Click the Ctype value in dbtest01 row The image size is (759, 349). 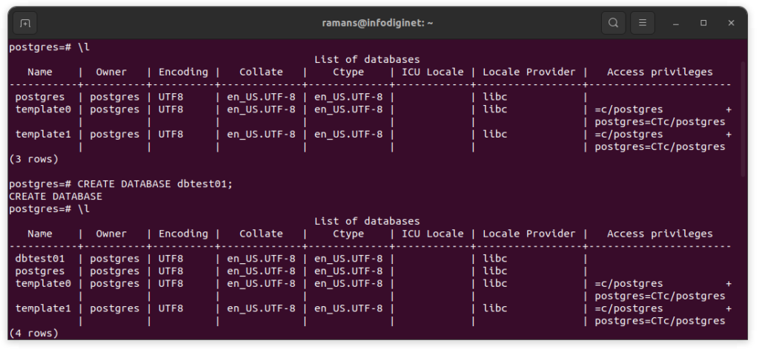point(348,259)
